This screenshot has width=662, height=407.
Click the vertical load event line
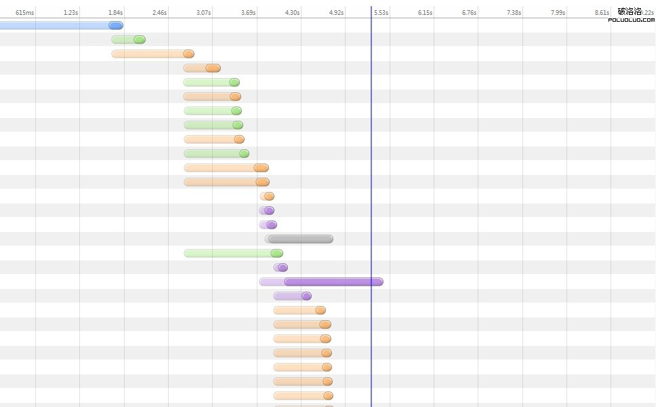(x=371, y=206)
